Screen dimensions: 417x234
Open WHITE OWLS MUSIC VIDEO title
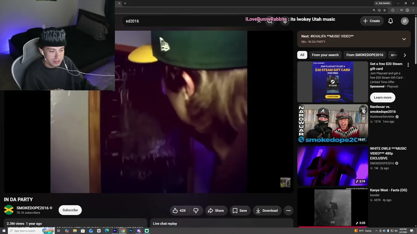pos(388,153)
